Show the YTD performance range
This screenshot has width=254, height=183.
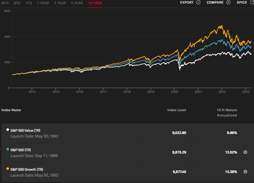tap(29, 3)
